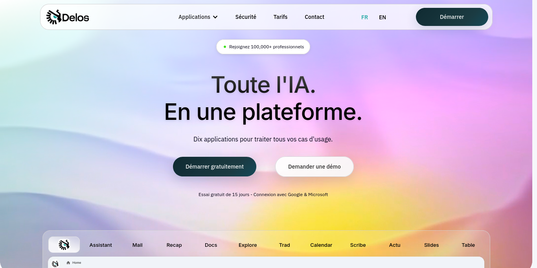
Task: Select the Delos swirl icon in app switcher
Action: tap(64, 244)
